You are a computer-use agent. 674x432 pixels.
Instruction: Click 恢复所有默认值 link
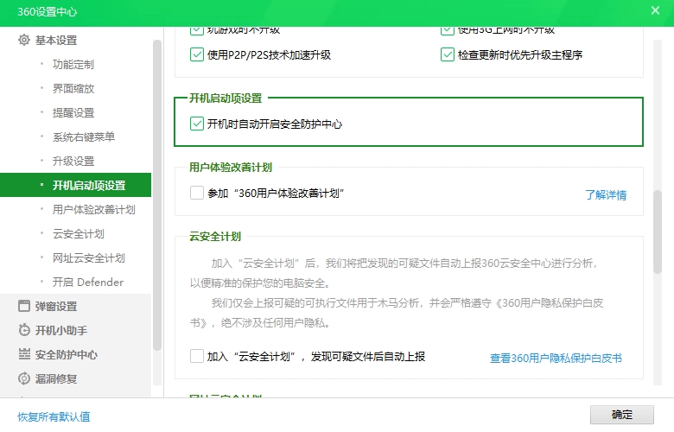[x=54, y=416]
